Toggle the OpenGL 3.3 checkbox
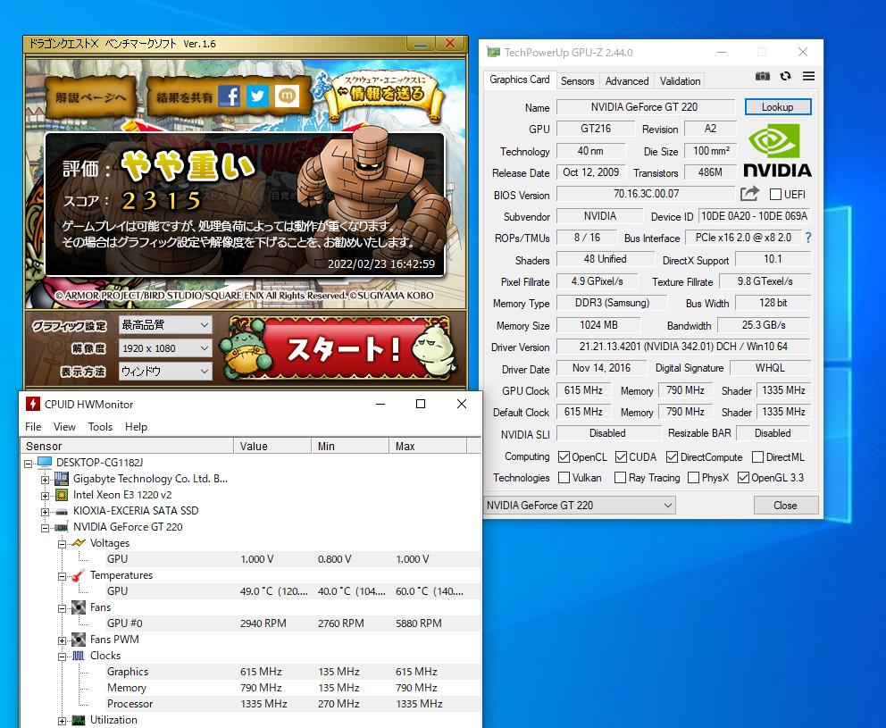The height and width of the screenshot is (728, 886). coord(744,478)
